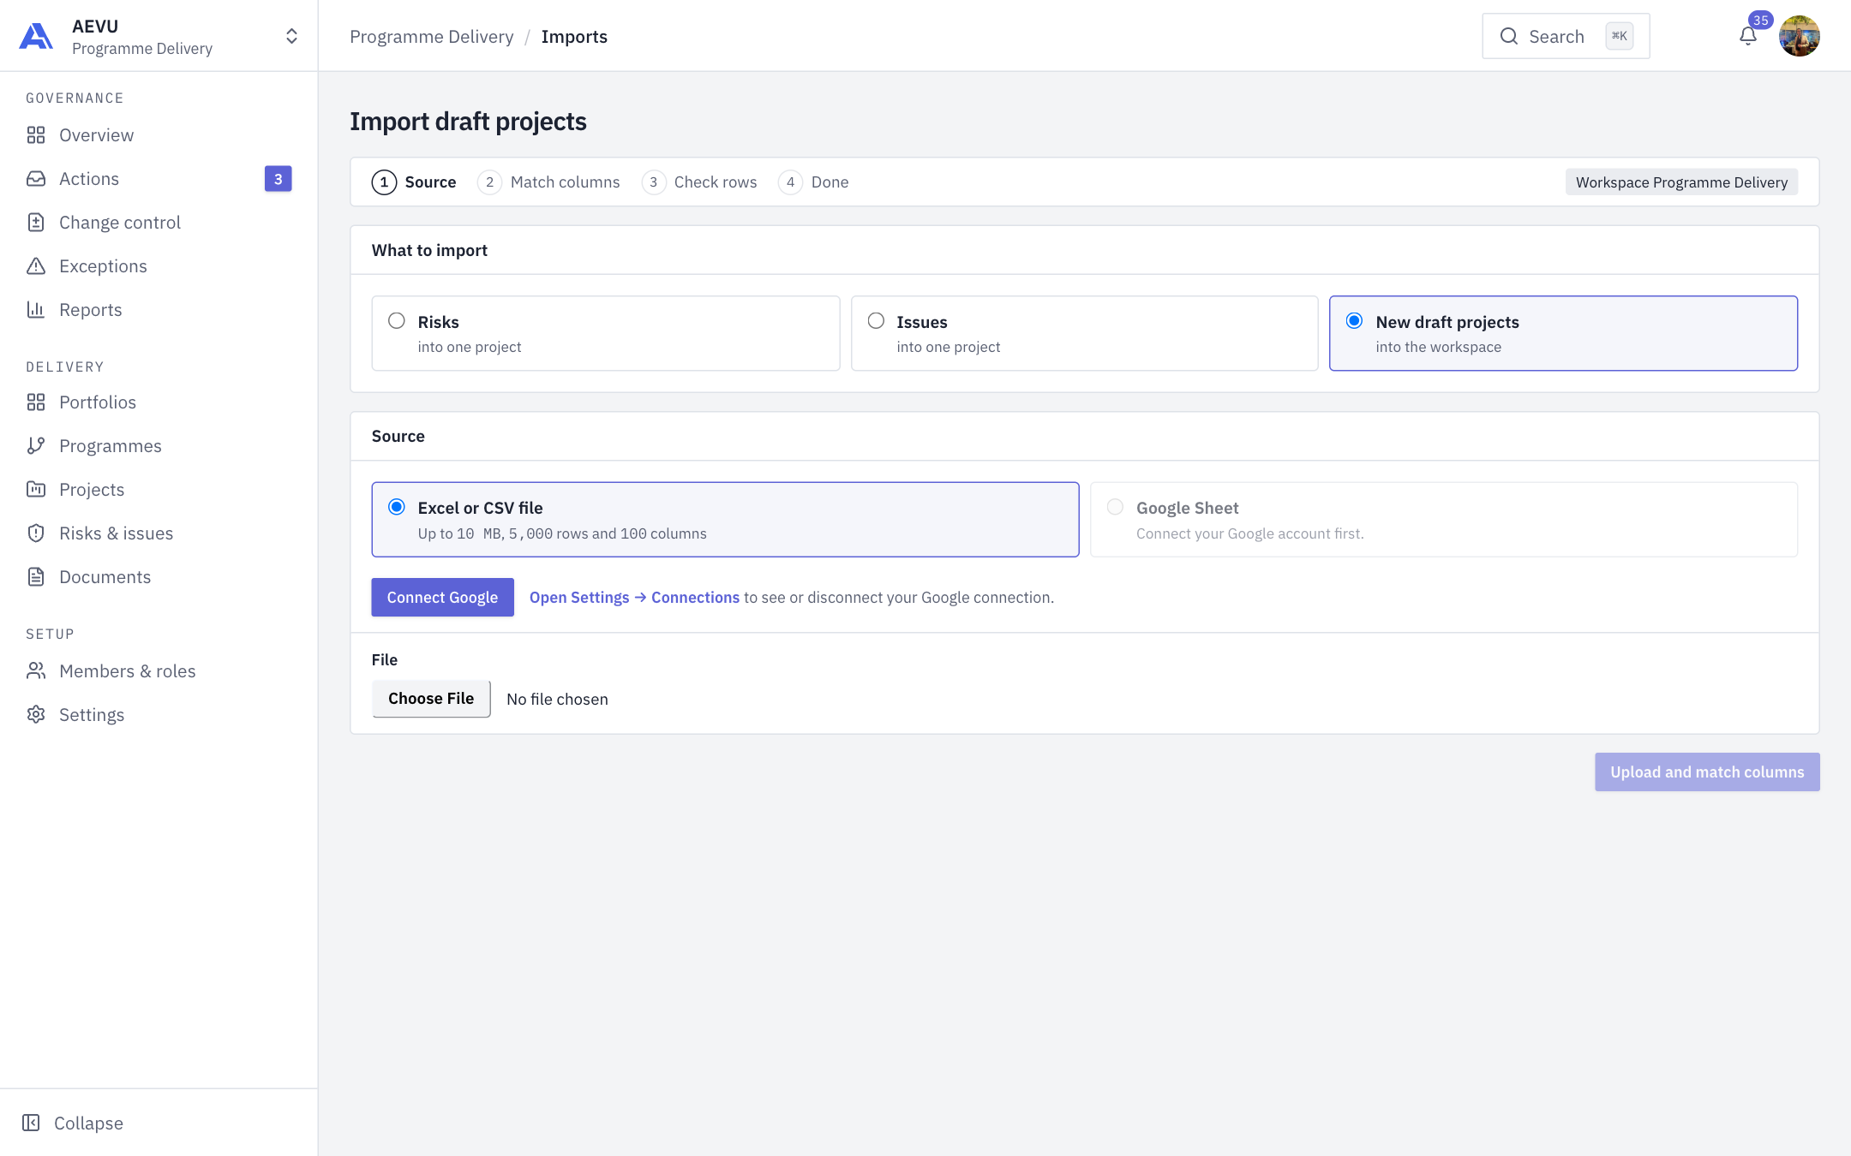
Task: Click the Collapse sidebar icon
Action: 31,1123
